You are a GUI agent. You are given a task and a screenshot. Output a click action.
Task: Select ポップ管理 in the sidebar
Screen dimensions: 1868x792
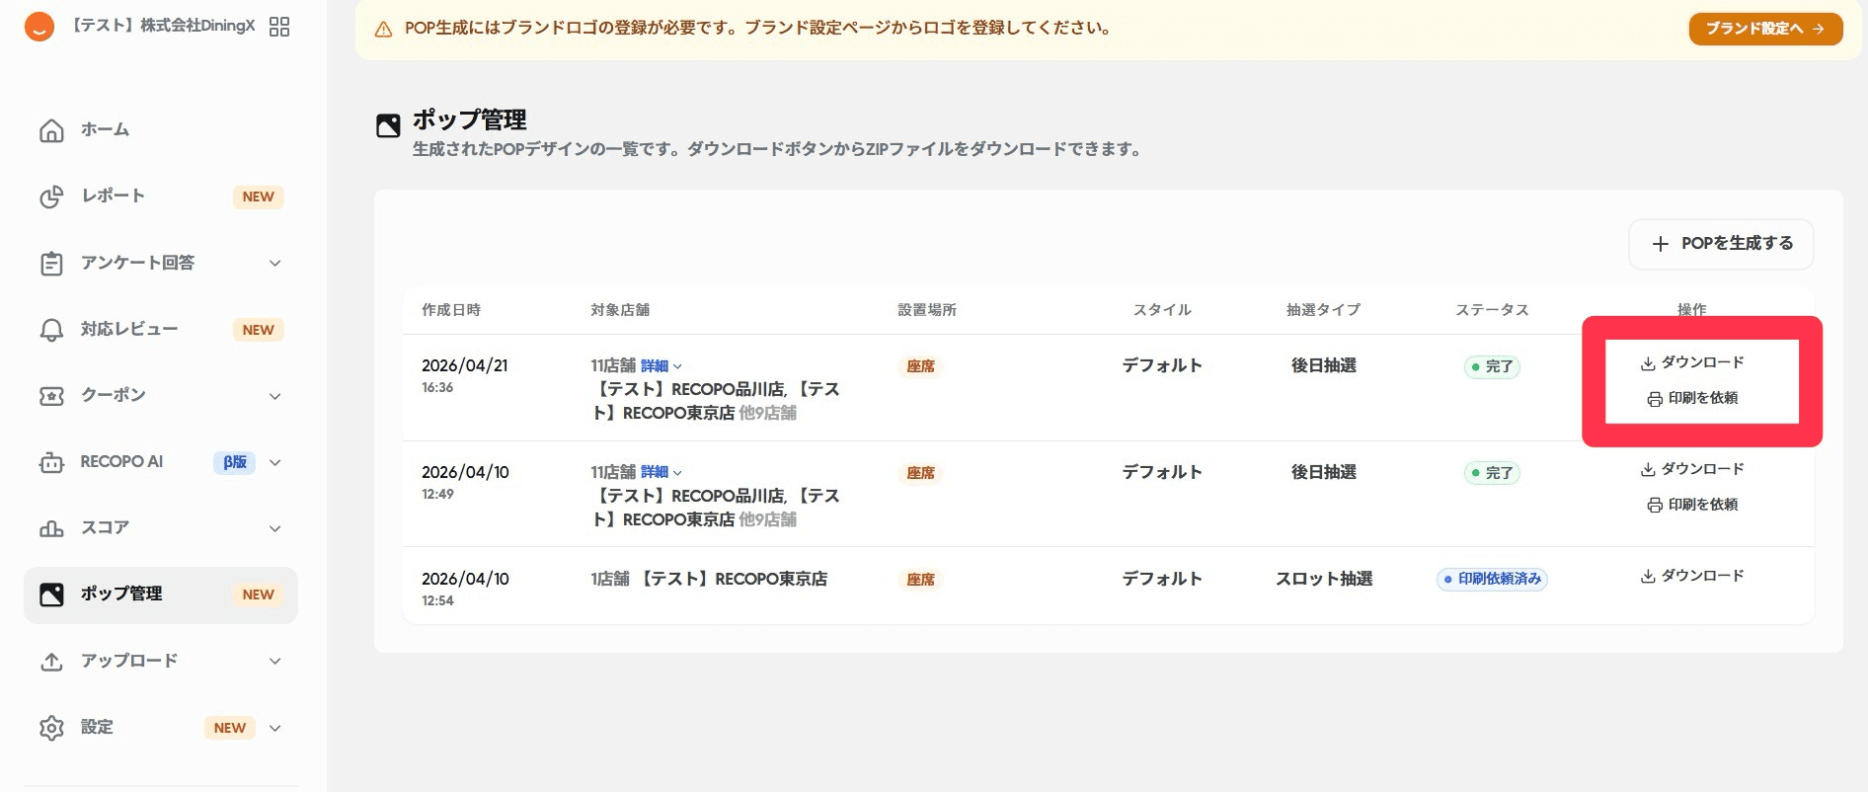pyautogui.click(x=161, y=594)
